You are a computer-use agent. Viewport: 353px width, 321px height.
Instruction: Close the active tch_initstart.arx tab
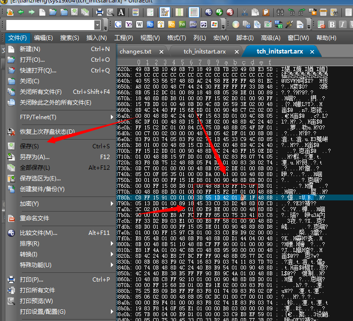(312, 52)
